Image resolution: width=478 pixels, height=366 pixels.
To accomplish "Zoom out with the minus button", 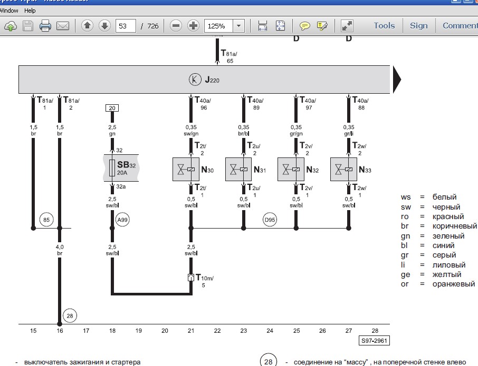I will tap(176, 26).
